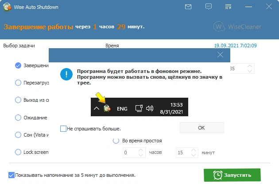Click the 'Выбор задачи' heading
Viewport: 279px width, 187px height.
point(19,46)
